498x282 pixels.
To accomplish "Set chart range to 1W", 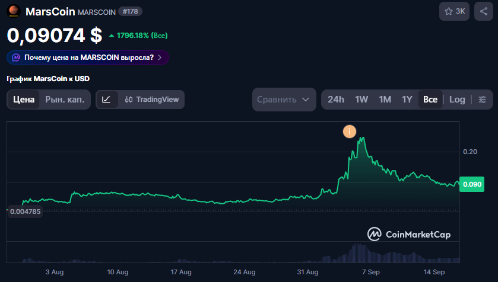I will (x=361, y=100).
